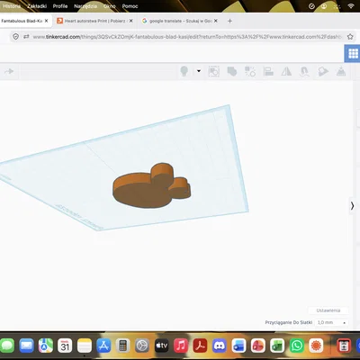
Task: Click the Tinkercad redo arrow
Action: [9, 71]
